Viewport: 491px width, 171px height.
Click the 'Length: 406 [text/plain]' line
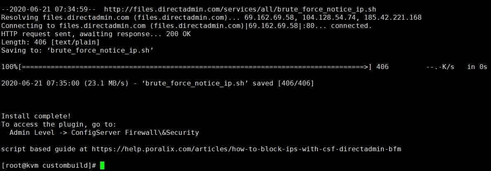coord(50,42)
